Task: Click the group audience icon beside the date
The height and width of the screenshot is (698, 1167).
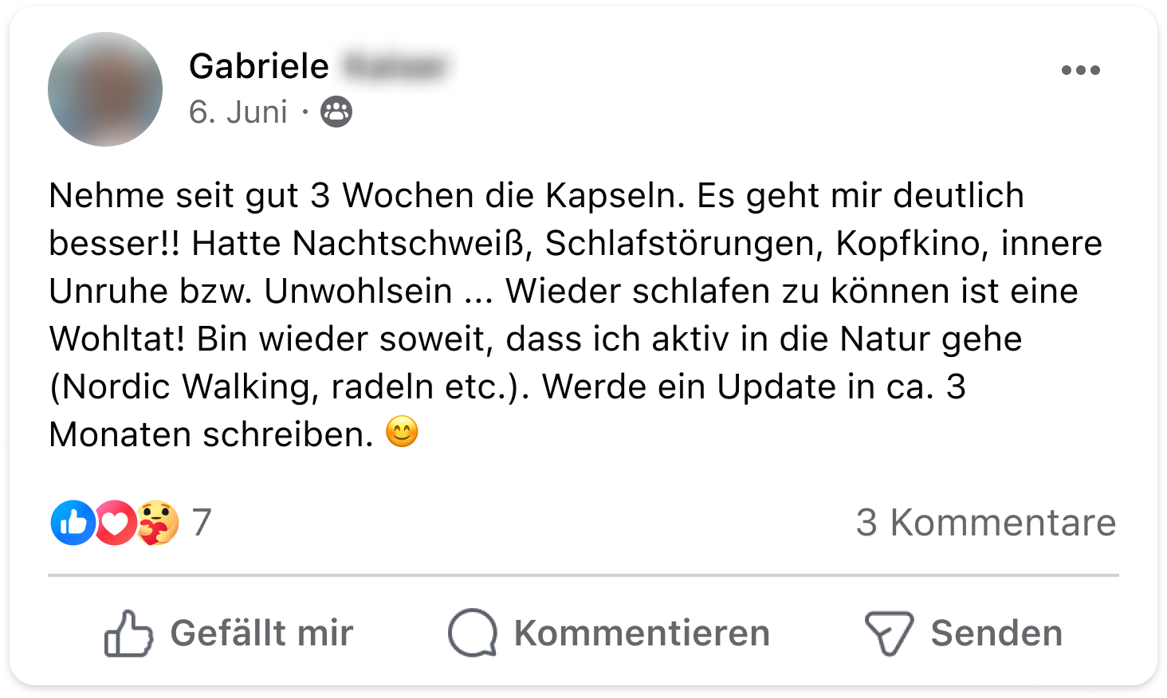Action: [x=336, y=112]
